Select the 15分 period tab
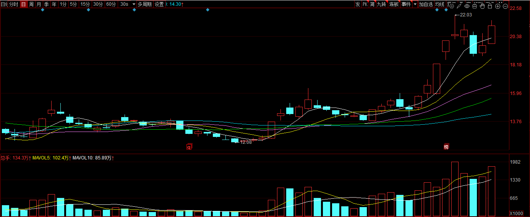 85,4
